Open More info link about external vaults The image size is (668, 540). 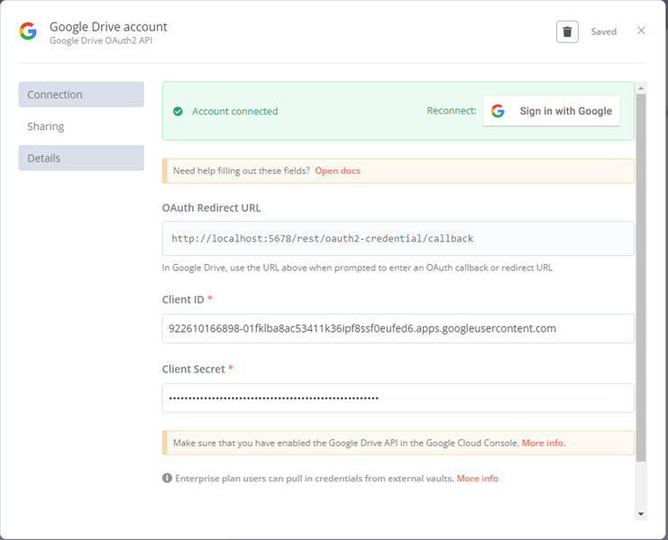tap(477, 479)
